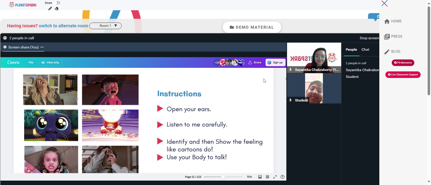Adjust the Canva zoom slider

pos(223,177)
